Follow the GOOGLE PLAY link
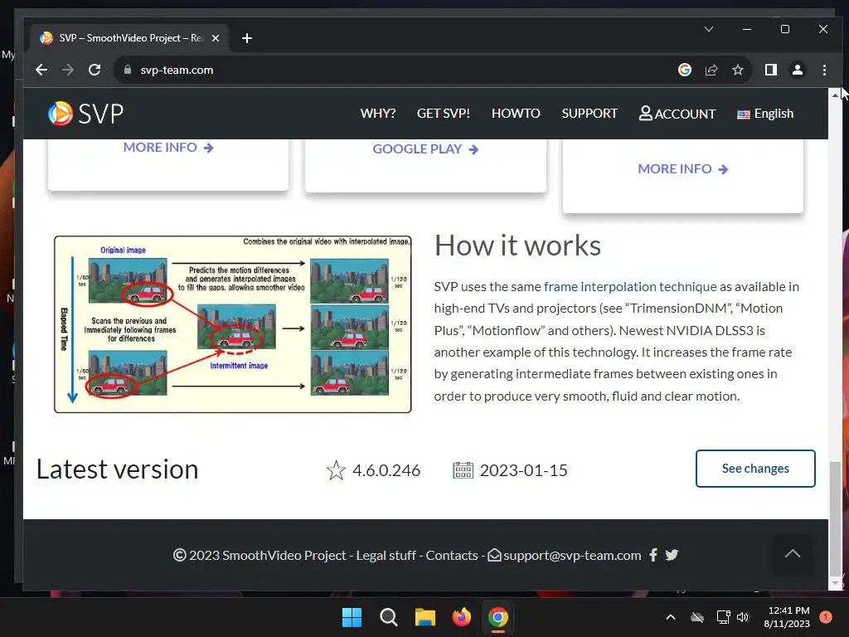The height and width of the screenshot is (637, 849). tap(425, 149)
